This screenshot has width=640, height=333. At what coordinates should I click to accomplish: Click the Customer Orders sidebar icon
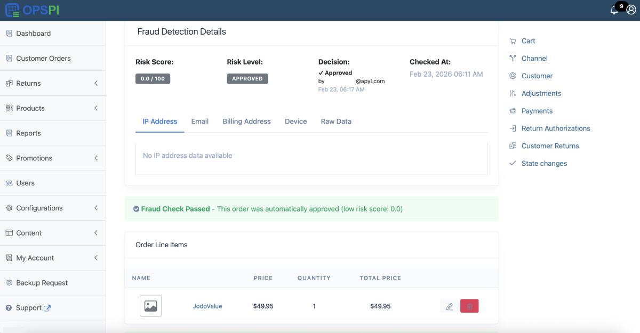click(9, 58)
